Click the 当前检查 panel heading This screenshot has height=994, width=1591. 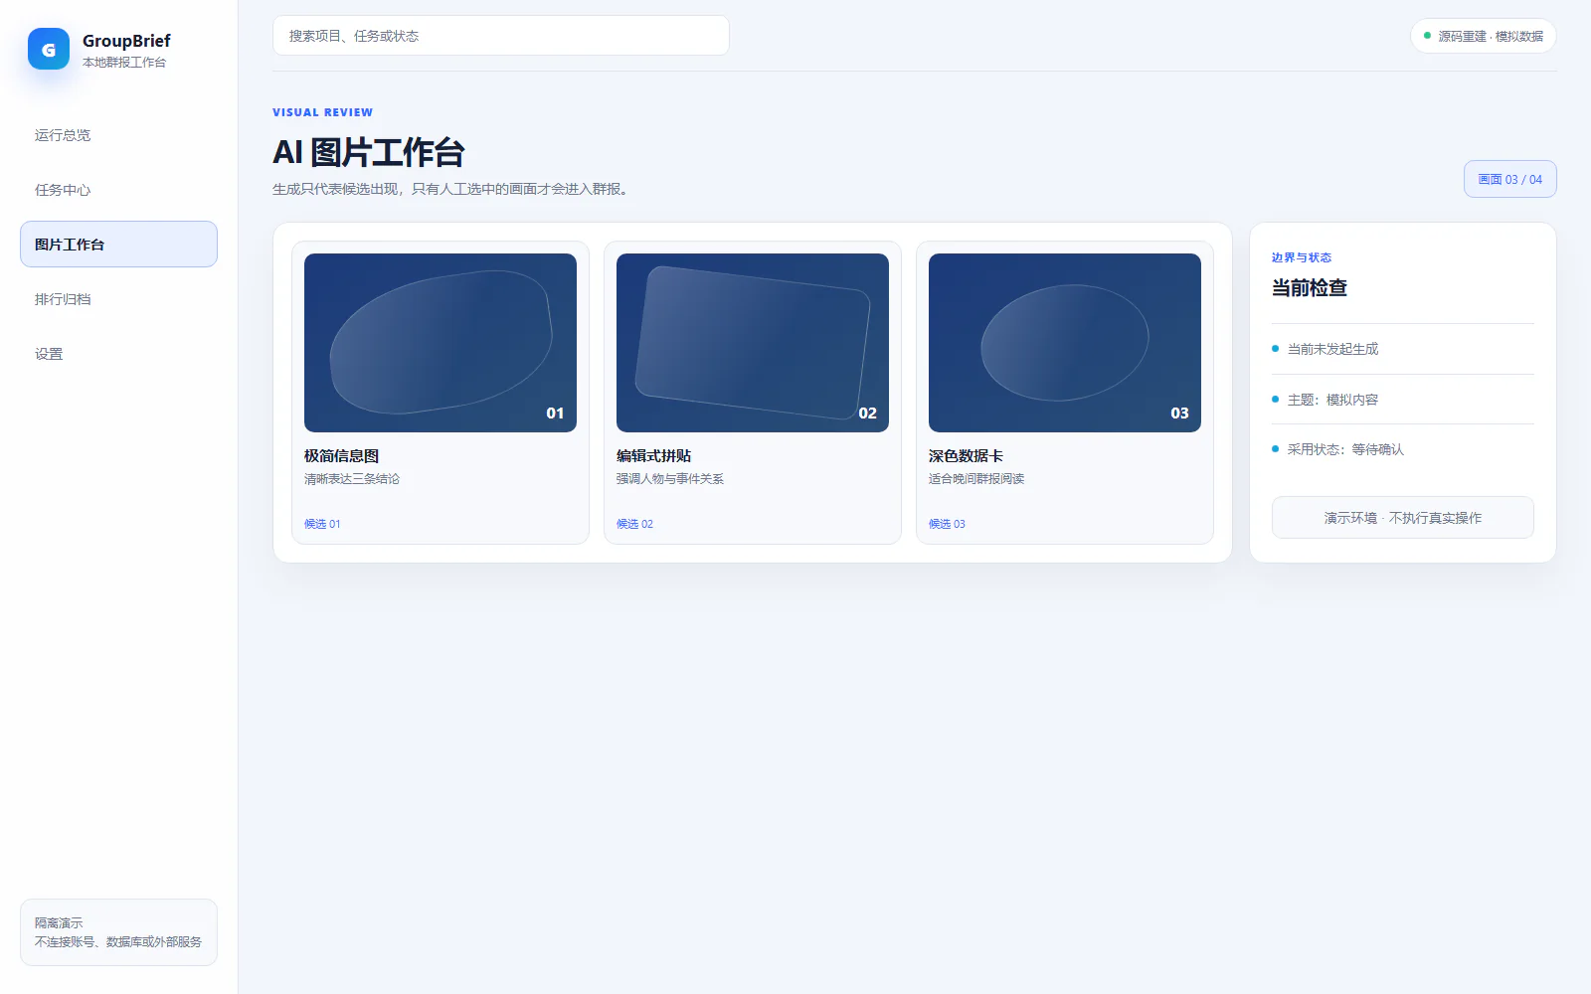point(1310,288)
